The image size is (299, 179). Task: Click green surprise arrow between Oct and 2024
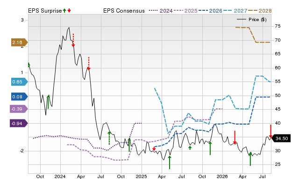[x=48, y=102]
